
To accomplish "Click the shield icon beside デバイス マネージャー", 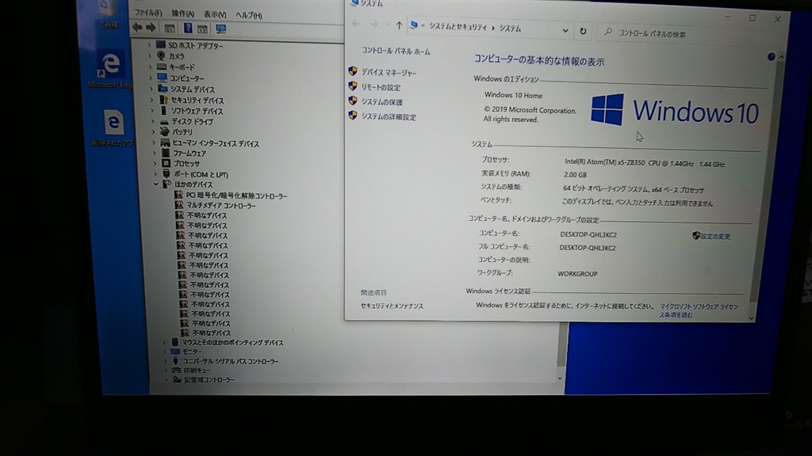I will coord(353,71).
